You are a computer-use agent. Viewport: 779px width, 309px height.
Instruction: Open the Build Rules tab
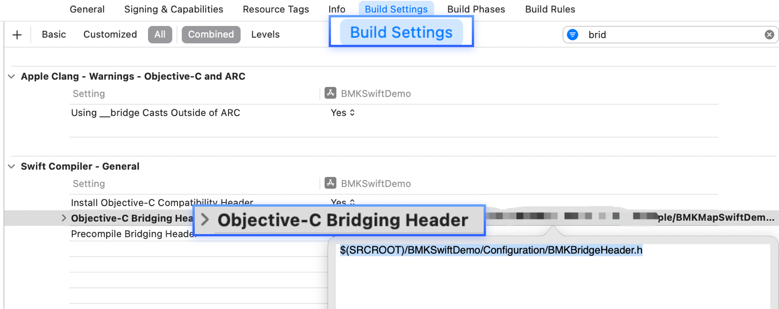click(x=550, y=9)
